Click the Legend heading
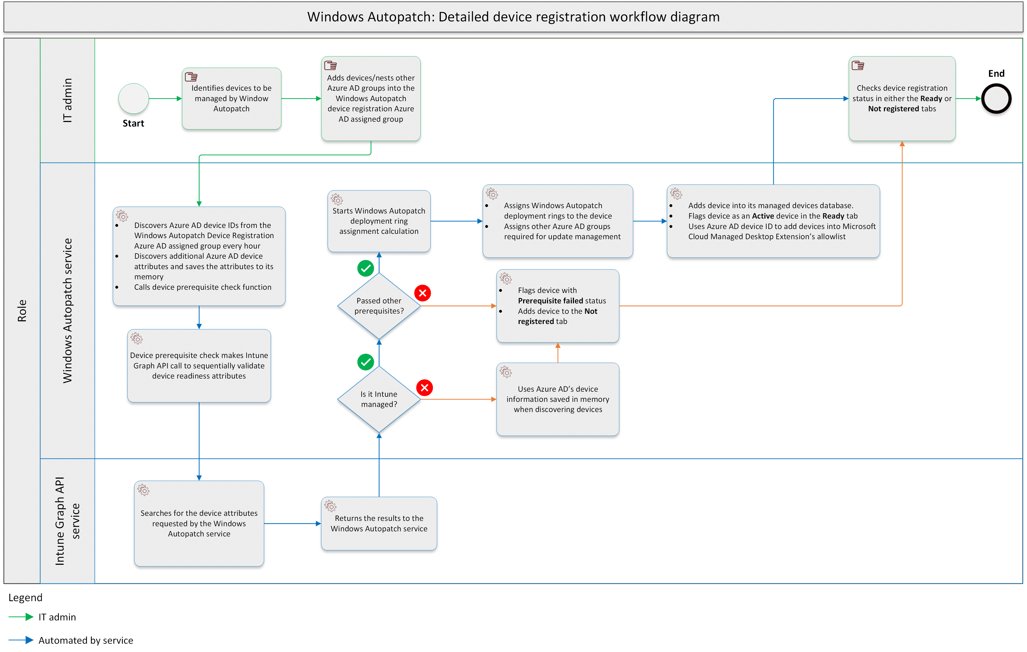 point(26,597)
